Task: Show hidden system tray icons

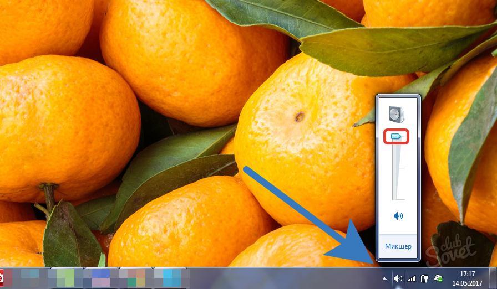Action: (x=385, y=278)
